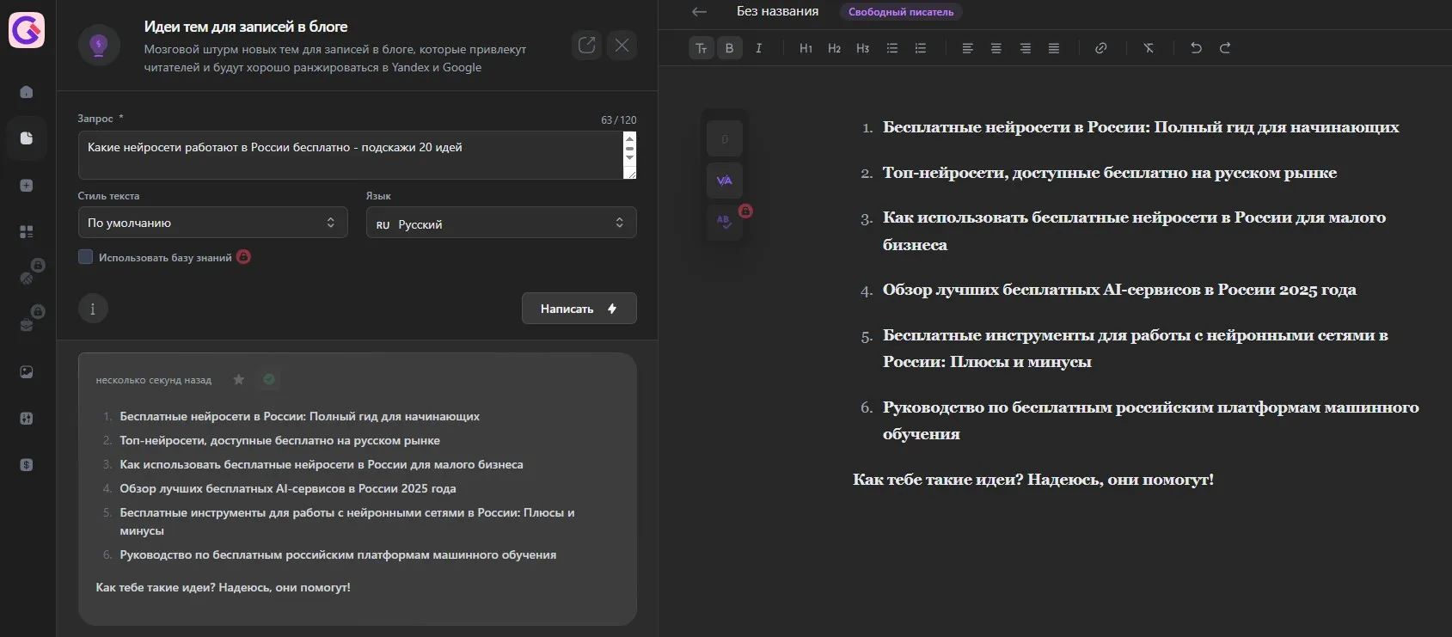Open template in new window icon

tap(587, 45)
